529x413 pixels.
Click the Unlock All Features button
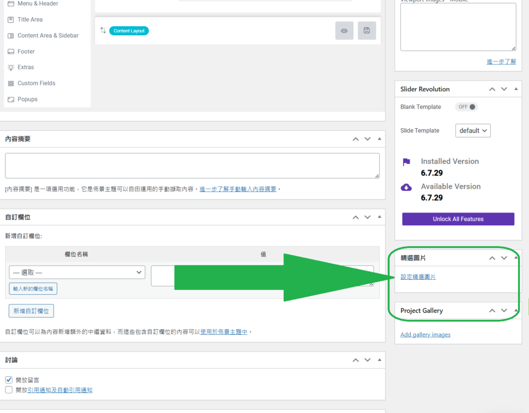[458, 219]
